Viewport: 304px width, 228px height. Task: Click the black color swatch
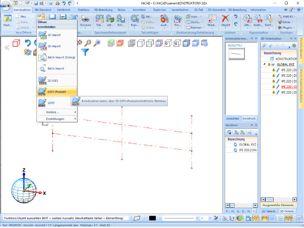[152, 218]
